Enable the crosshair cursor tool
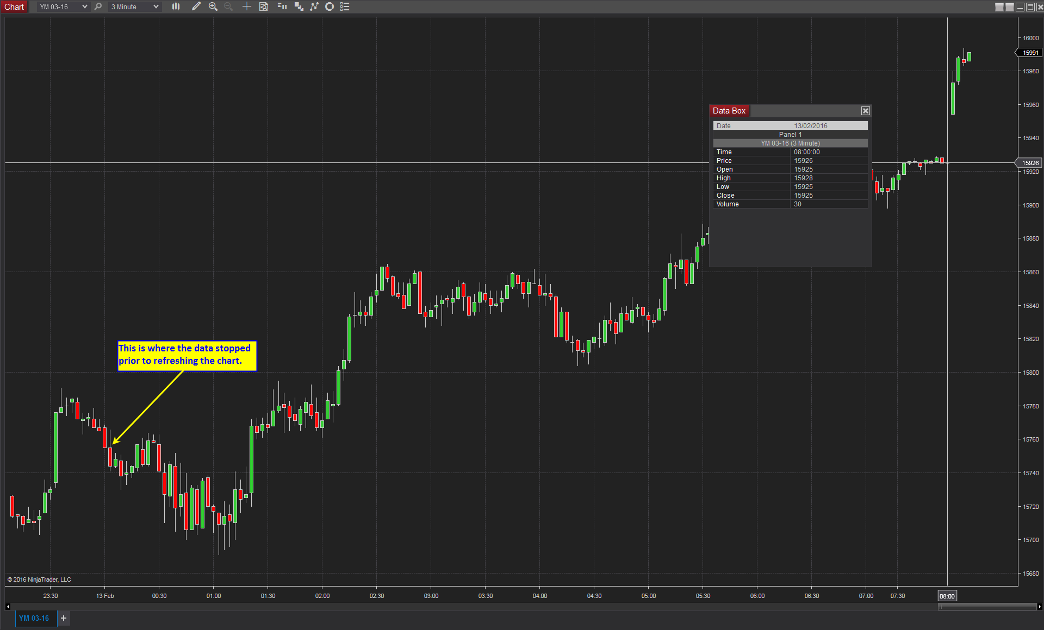 (246, 7)
